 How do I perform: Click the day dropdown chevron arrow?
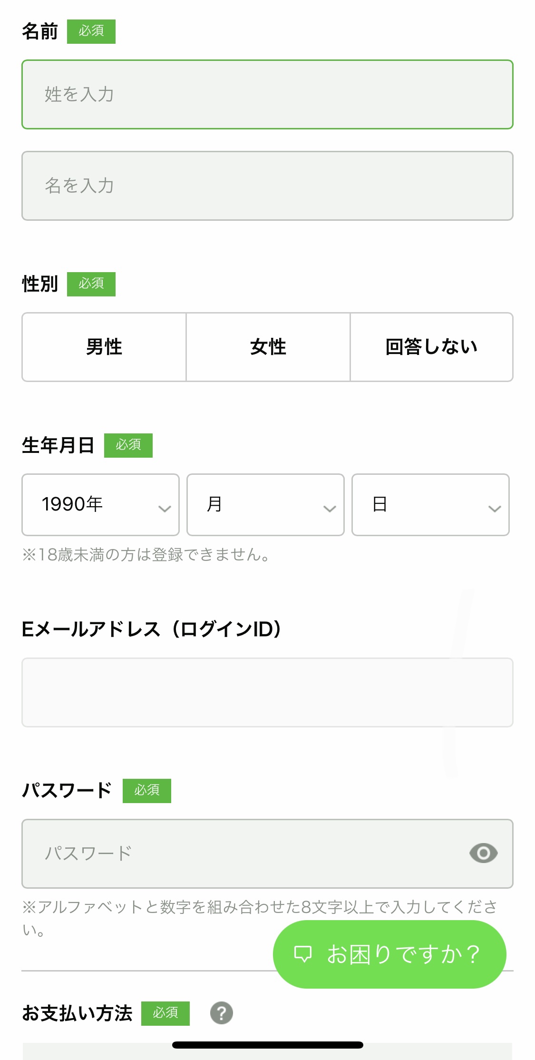[495, 509]
